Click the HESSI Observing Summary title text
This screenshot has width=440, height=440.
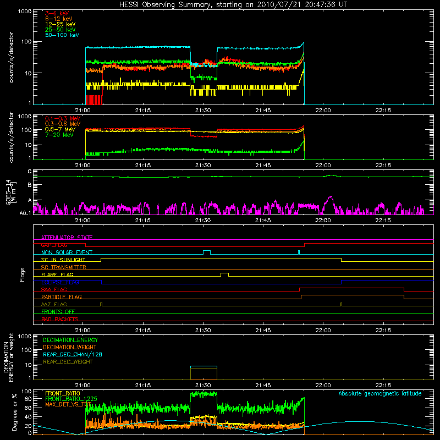(233, 5)
